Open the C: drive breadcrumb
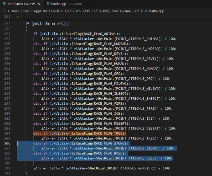Screen dimensions: 212x176 [x=5, y=11]
